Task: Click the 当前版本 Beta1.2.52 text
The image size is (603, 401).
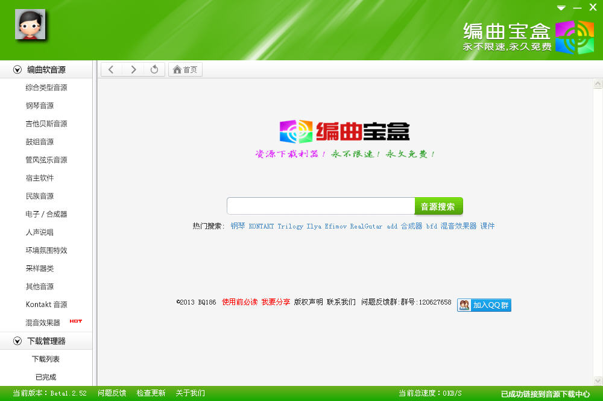Action: (x=49, y=393)
